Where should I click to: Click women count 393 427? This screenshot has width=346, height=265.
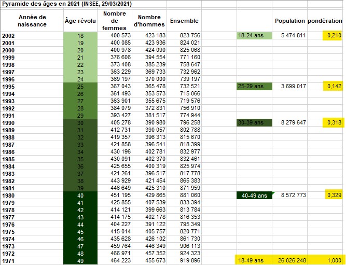115,116
